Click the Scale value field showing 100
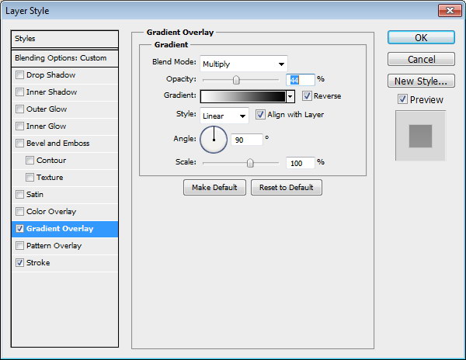Screen dimensions: 466x360 coord(300,163)
